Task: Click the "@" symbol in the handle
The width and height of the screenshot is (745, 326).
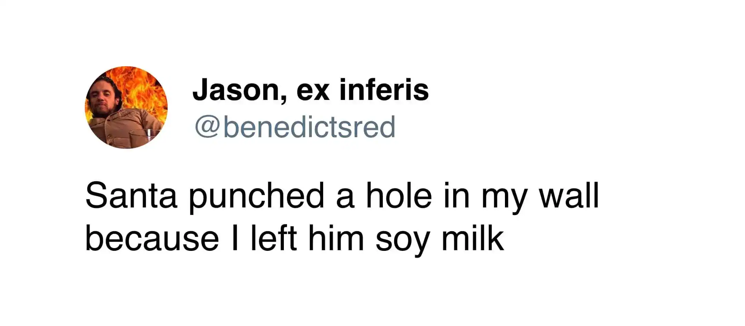Action: 207,127
